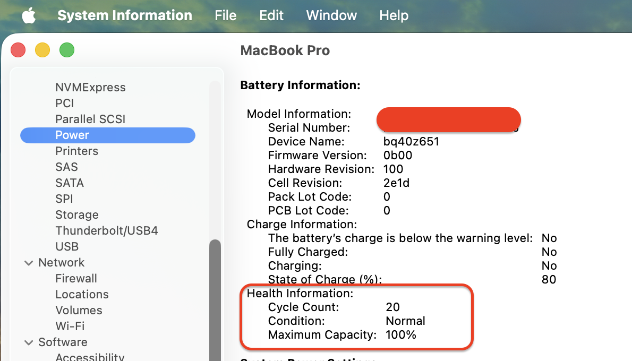This screenshot has height=361, width=632.
Task: Open the System Information app menu
Action: pyautogui.click(x=125, y=15)
